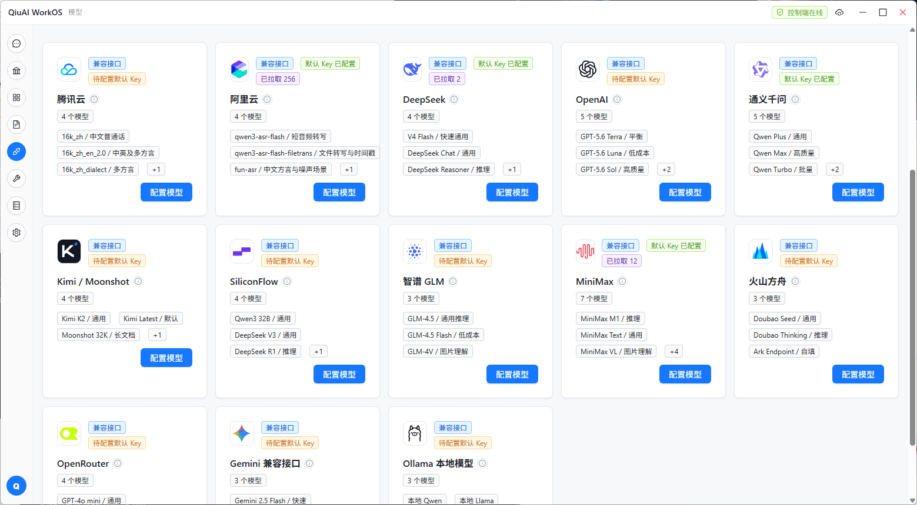Show info icon next to OpenAI

[617, 99]
